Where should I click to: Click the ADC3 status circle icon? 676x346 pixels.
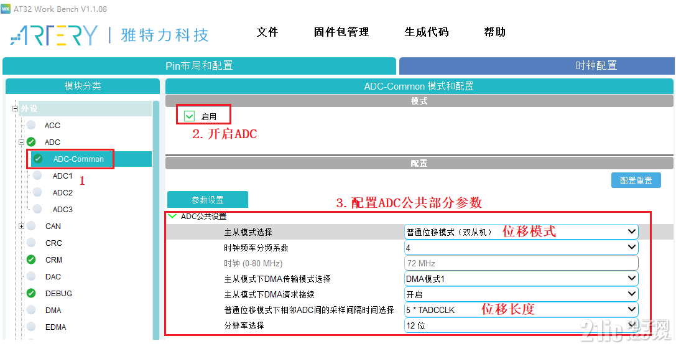point(37,209)
